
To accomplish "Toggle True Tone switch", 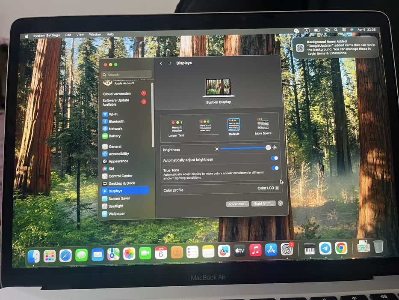I will [x=275, y=168].
